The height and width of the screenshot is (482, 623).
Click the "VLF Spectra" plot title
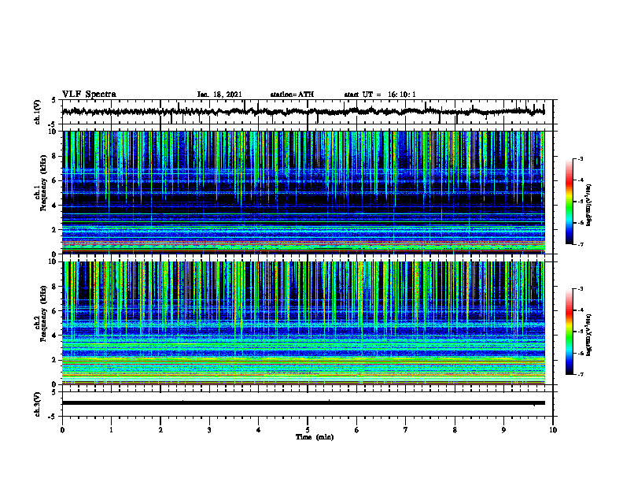click(90, 95)
